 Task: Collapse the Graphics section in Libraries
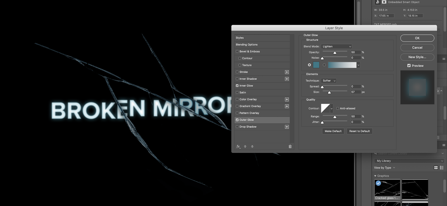click(375, 176)
